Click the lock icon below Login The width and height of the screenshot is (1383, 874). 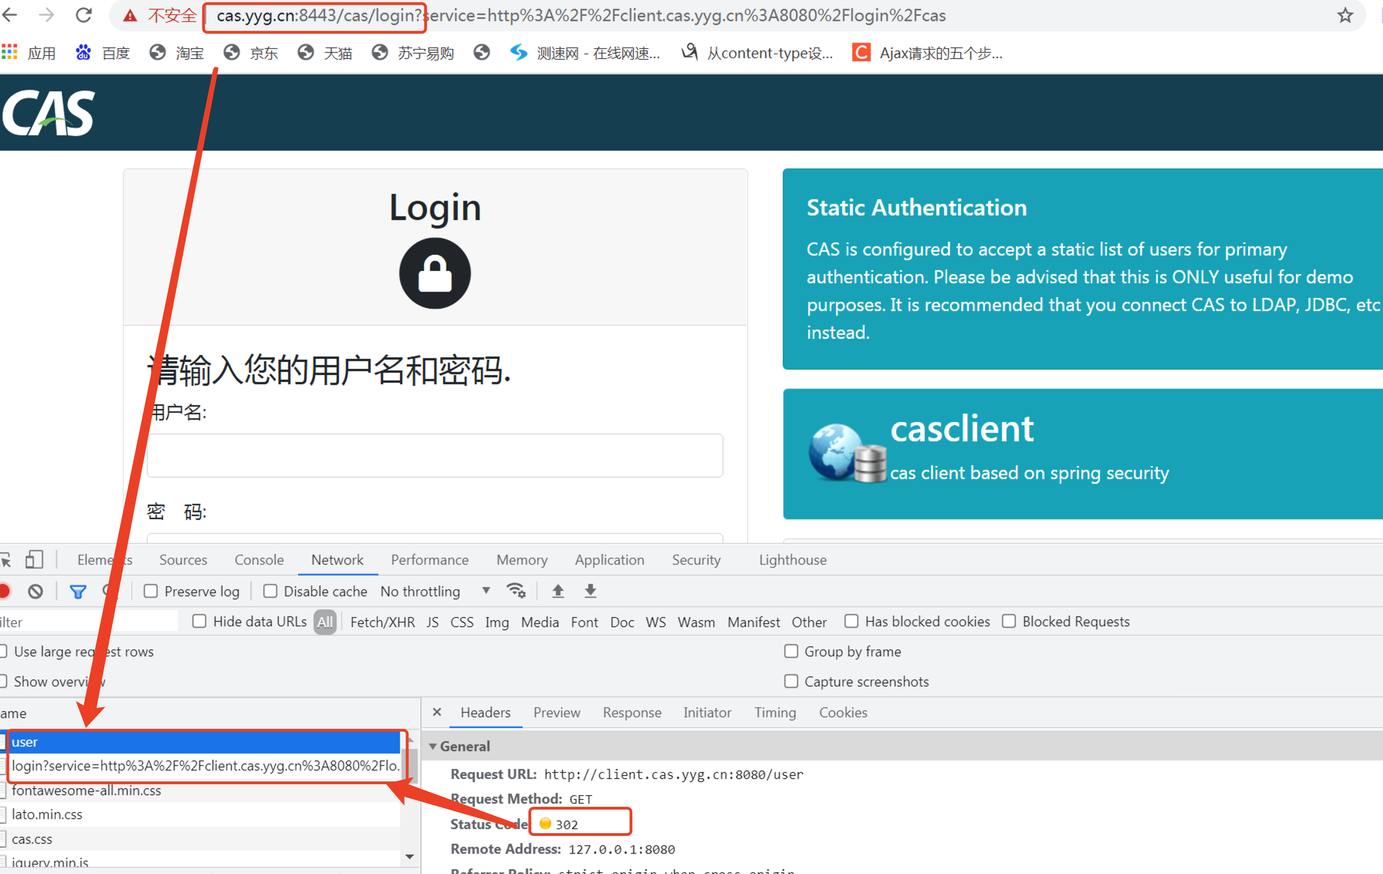[435, 274]
